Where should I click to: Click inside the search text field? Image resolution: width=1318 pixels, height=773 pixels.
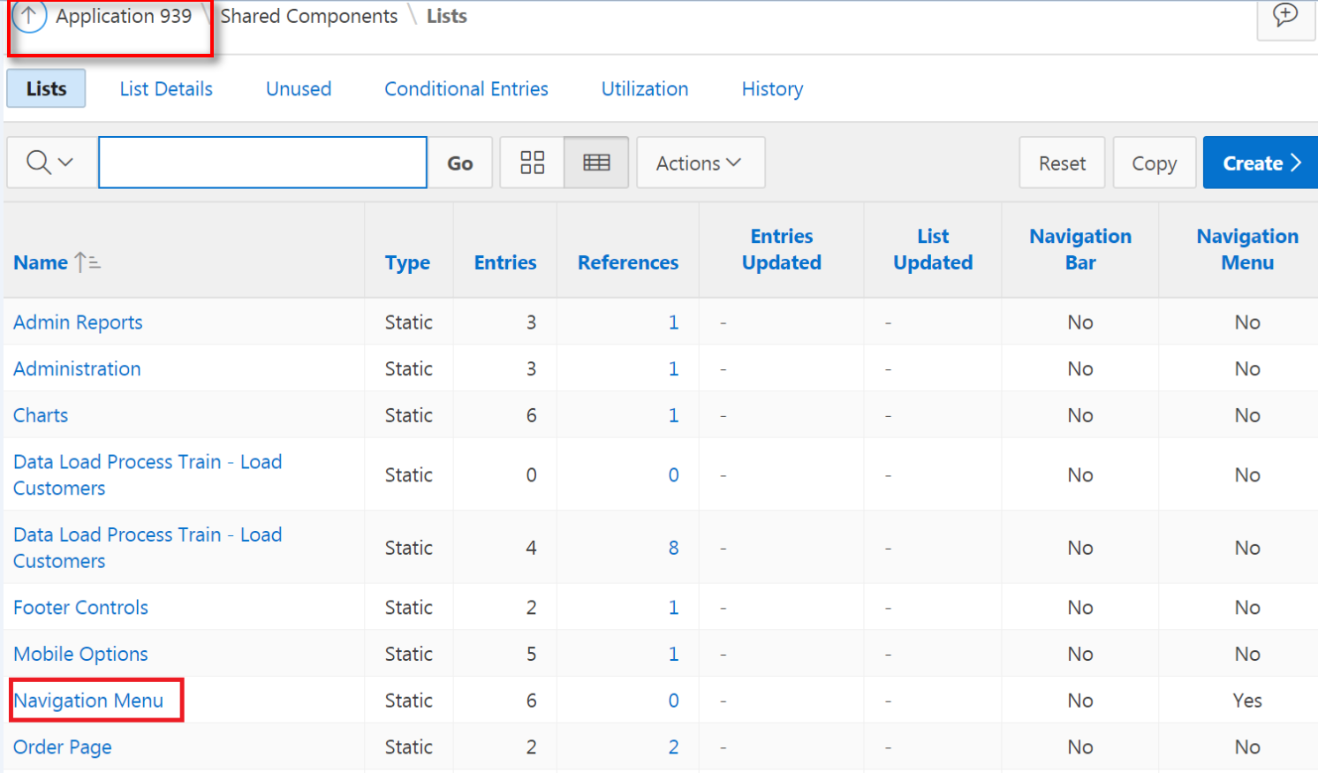click(262, 163)
